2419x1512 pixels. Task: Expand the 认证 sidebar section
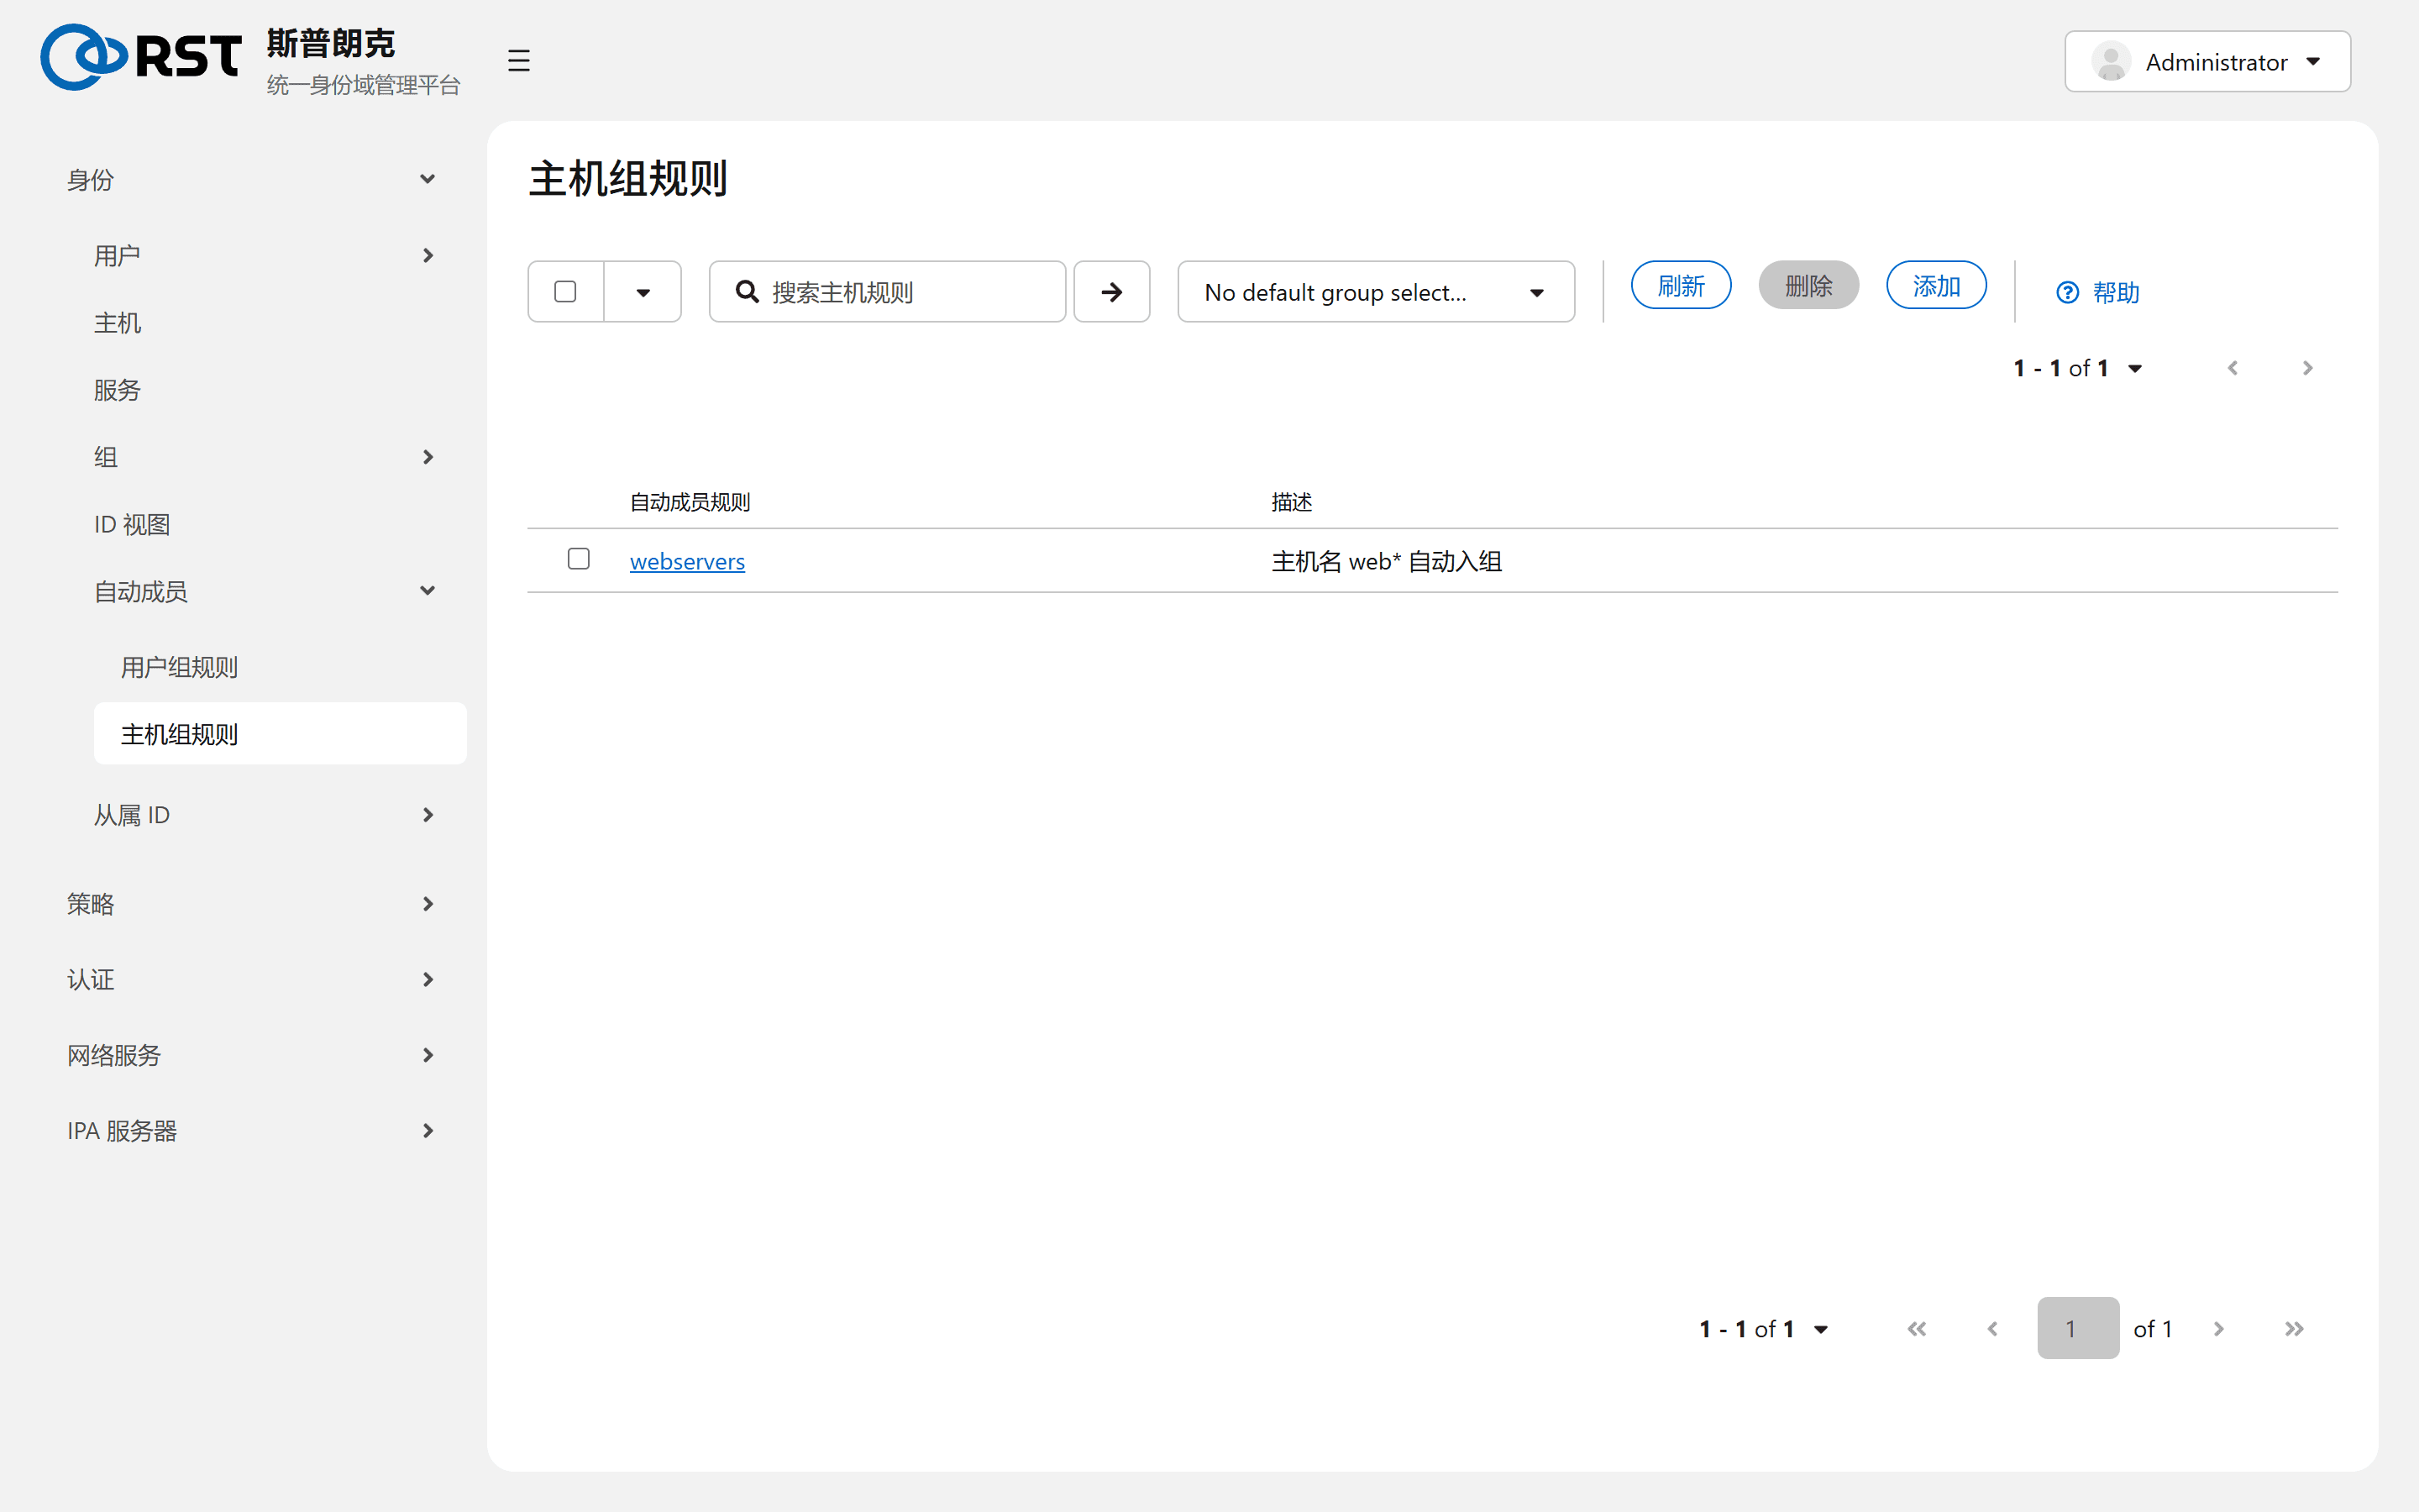pyautogui.click(x=250, y=979)
